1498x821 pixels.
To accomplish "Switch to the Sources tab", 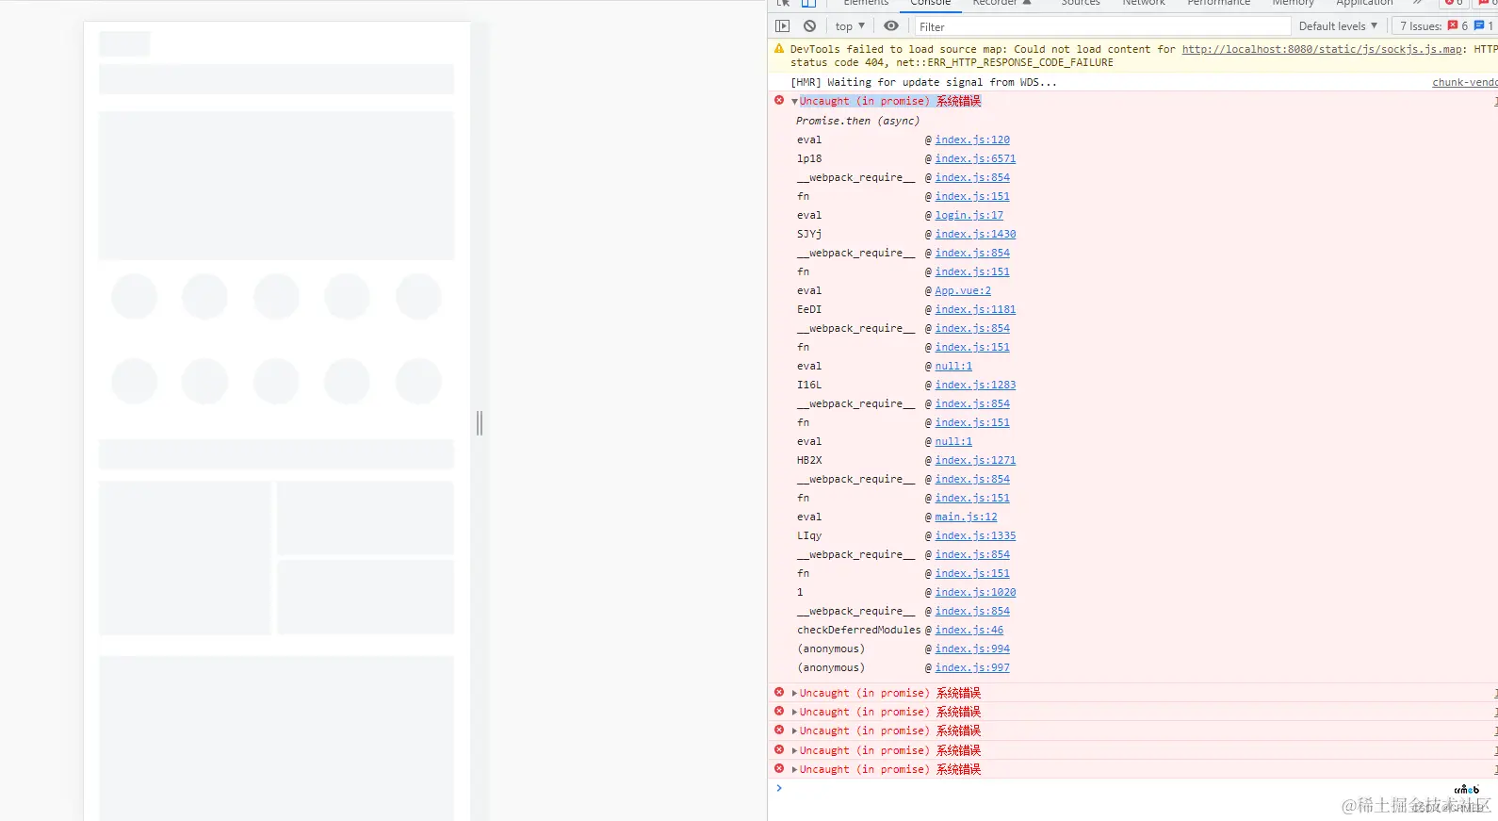I will 1081,3.
